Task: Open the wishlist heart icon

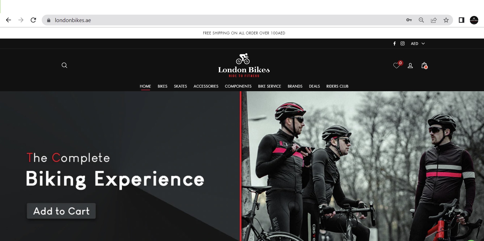Action: [397, 66]
